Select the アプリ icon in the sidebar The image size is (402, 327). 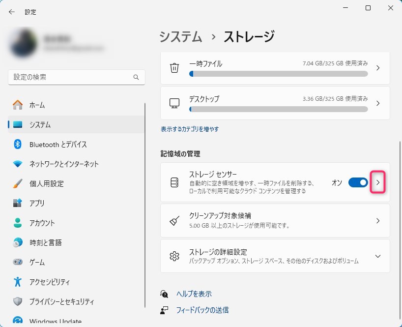click(18, 203)
